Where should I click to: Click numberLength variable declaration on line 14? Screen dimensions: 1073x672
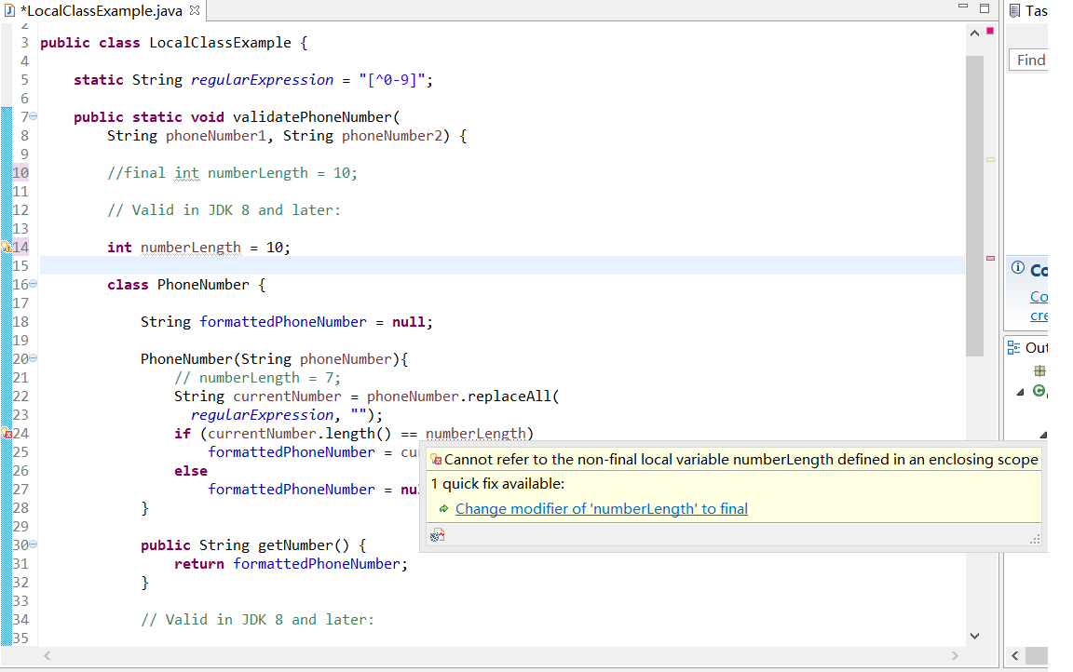tap(191, 248)
